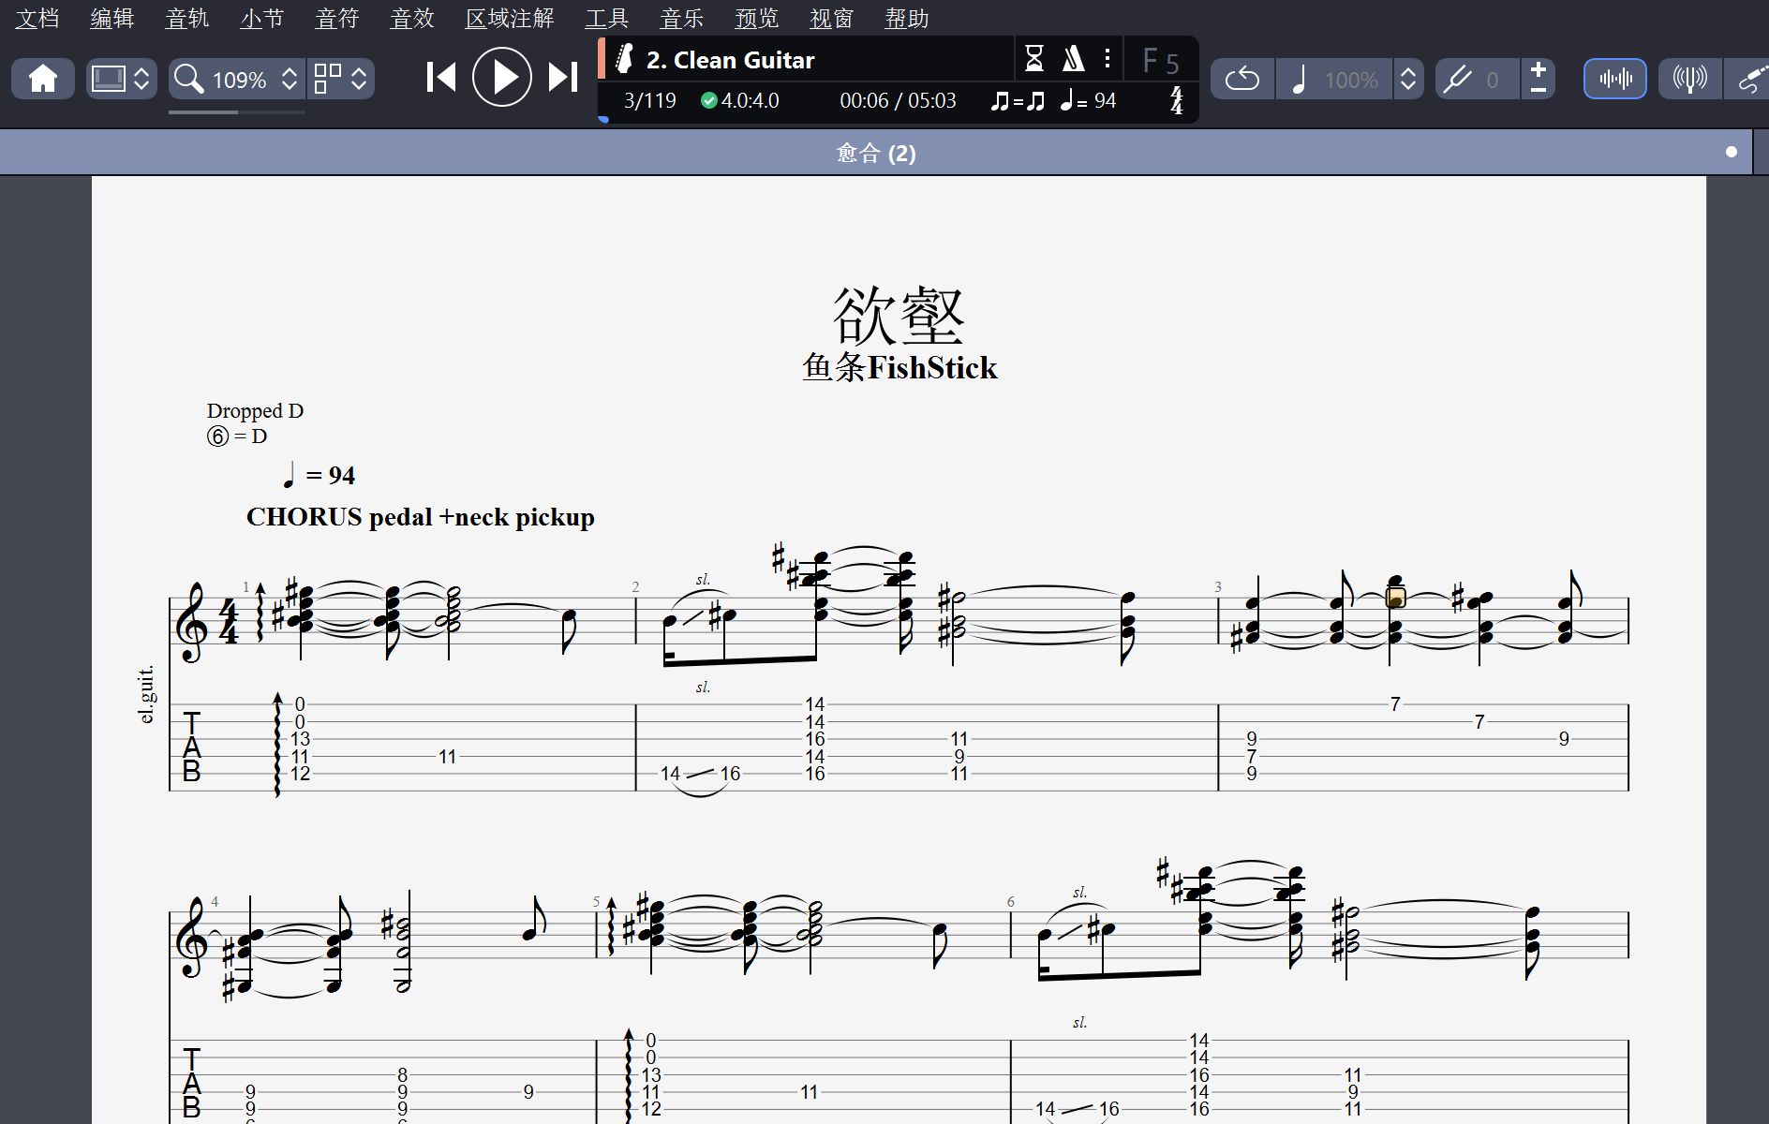Open the three-dot options menu
Screen dimensions: 1769x1124
(x=1107, y=59)
